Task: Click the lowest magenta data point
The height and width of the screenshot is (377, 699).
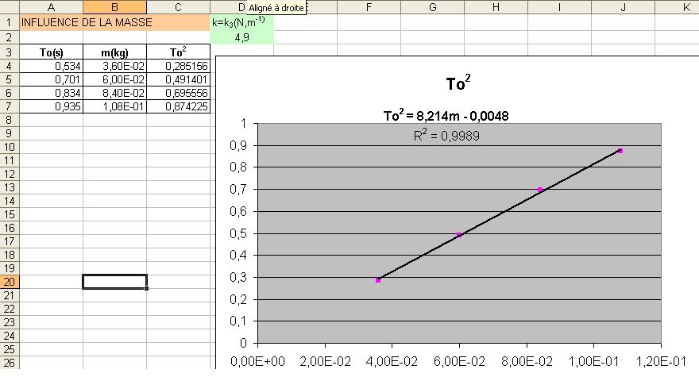Action: click(378, 280)
